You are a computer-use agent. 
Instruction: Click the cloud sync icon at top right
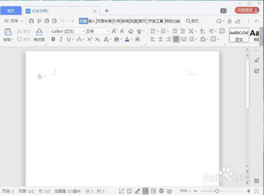(219, 21)
